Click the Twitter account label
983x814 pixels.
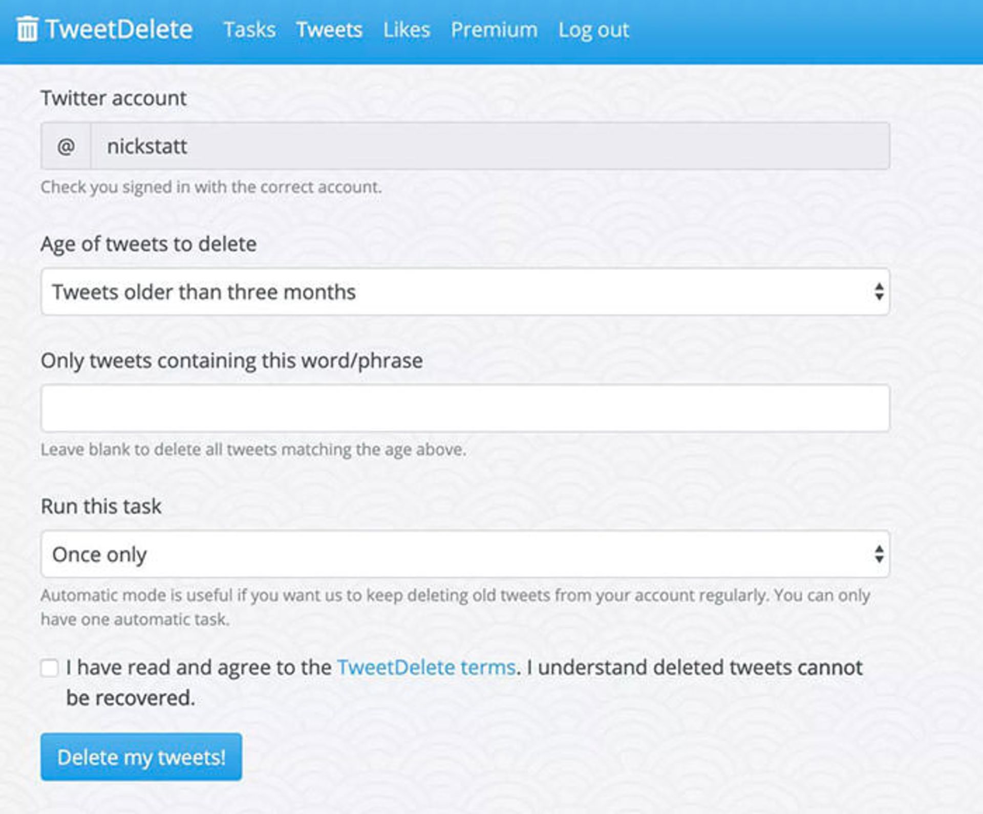point(114,98)
